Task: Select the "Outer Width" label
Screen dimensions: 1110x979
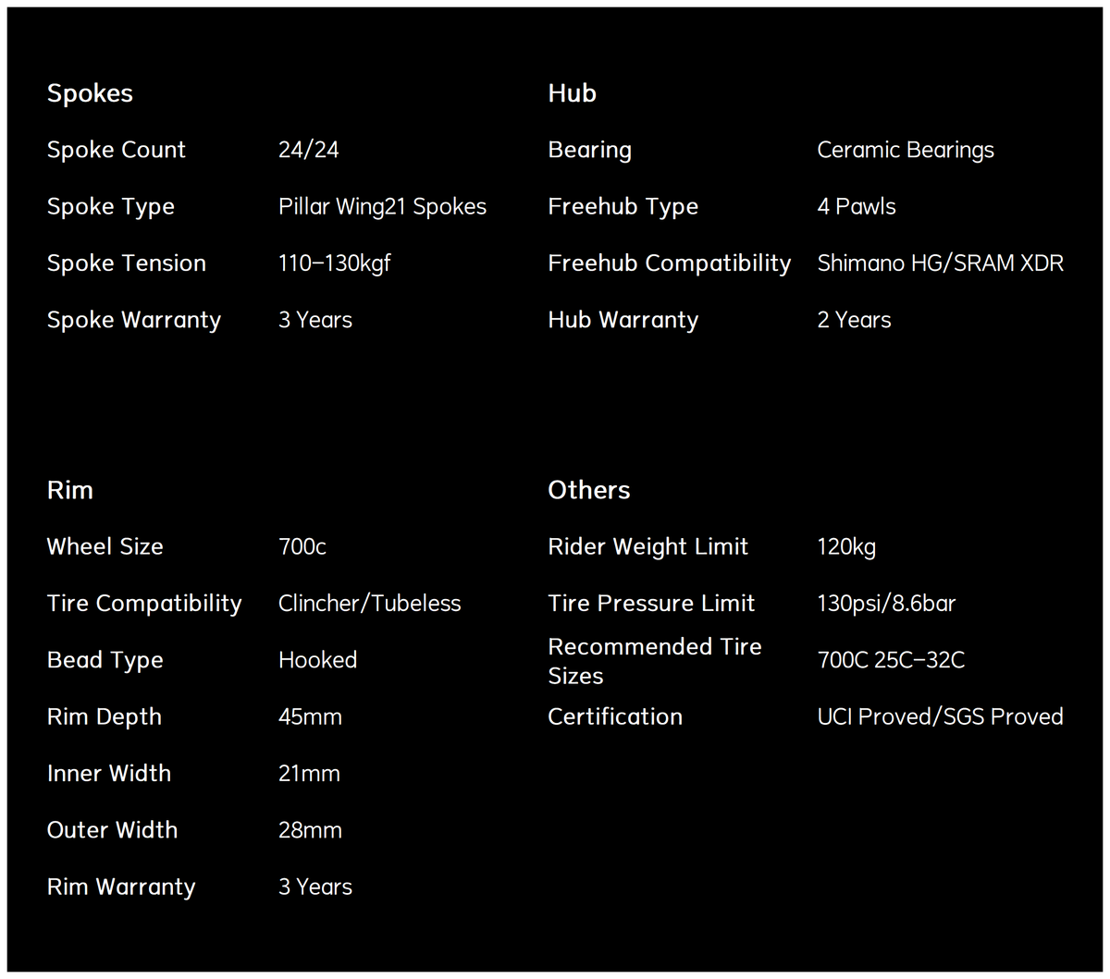Action: click(113, 830)
